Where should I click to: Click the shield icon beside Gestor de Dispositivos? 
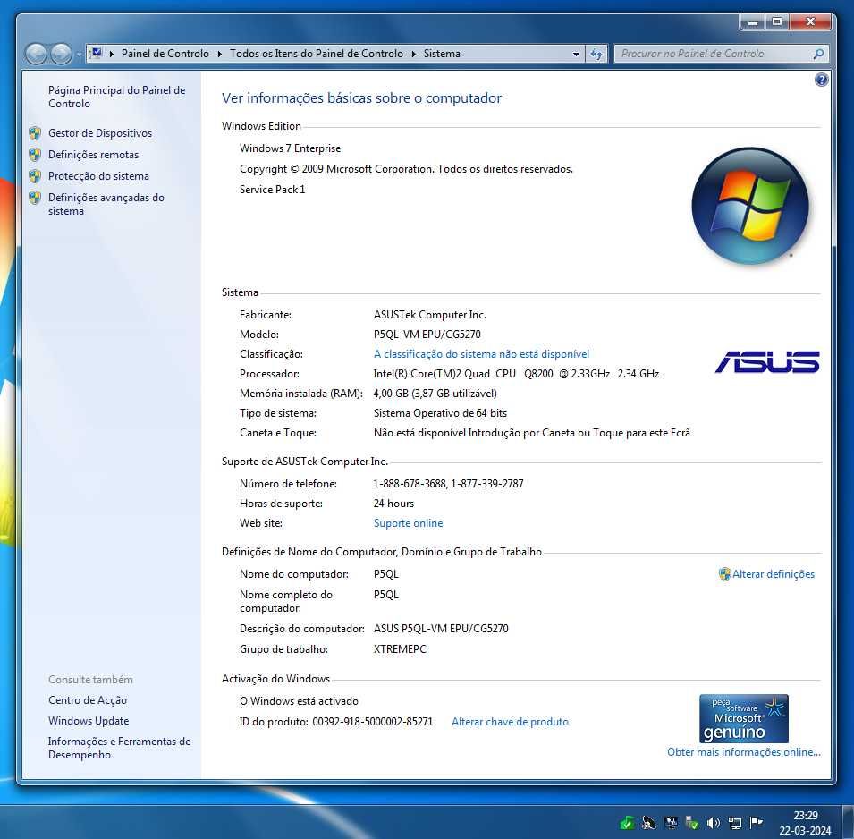(35, 133)
